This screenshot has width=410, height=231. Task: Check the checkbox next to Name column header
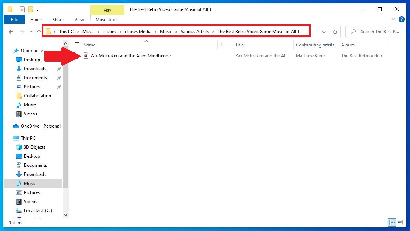pos(78,45)
